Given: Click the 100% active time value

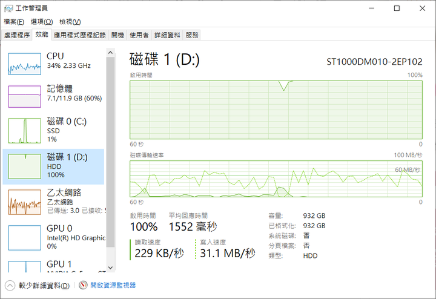Looking at the screenshot, I should click(x=144, y=227).
